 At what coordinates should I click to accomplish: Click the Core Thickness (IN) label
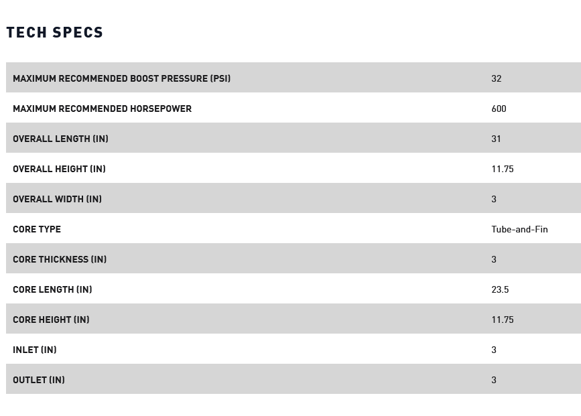tap(60, 259)
